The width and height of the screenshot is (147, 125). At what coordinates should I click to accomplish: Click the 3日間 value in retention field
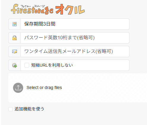pos(49,24)
